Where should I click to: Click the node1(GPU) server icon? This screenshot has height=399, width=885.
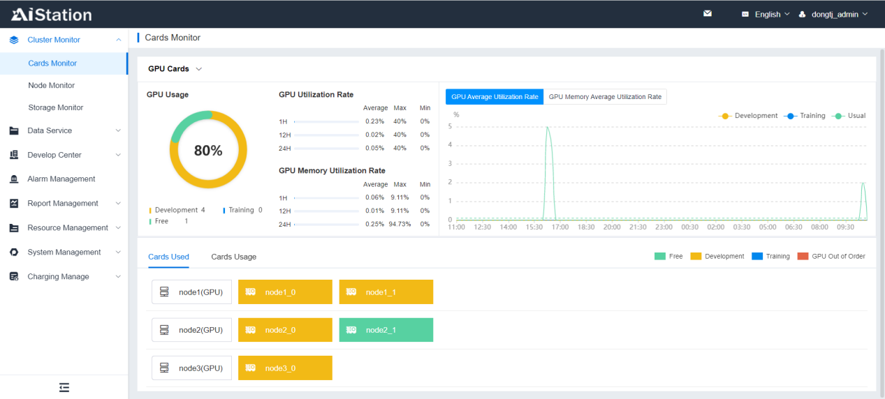click(x=164, y=292)
